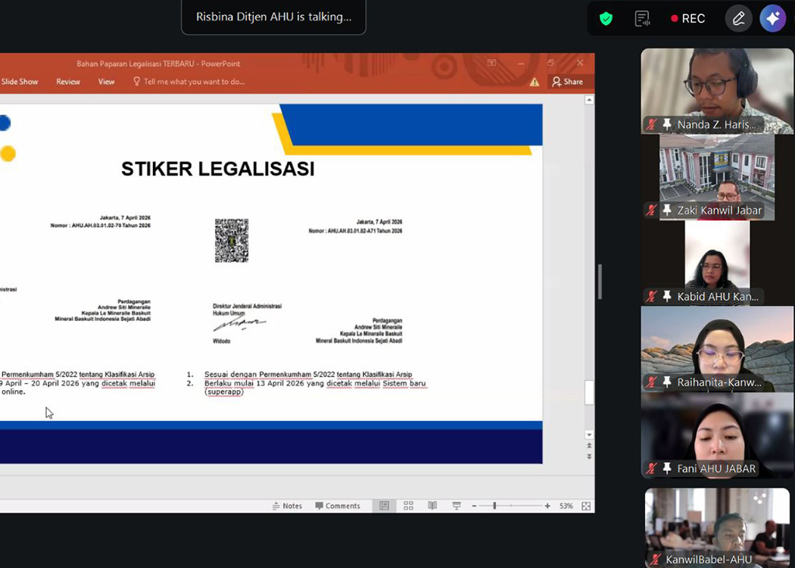
Task: Open the annotation pen tool
Action: click(738, 19)
